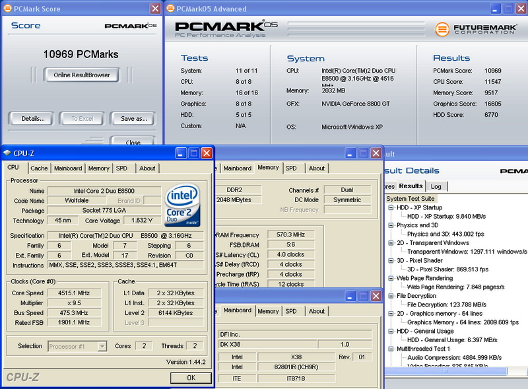The height and width of the screenshot is (389, 528).
Task: Click the Intel Core 2 Duo logo
Action: (x=182, y=205)
